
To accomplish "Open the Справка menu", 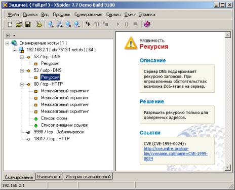I will tap(147, 15).
